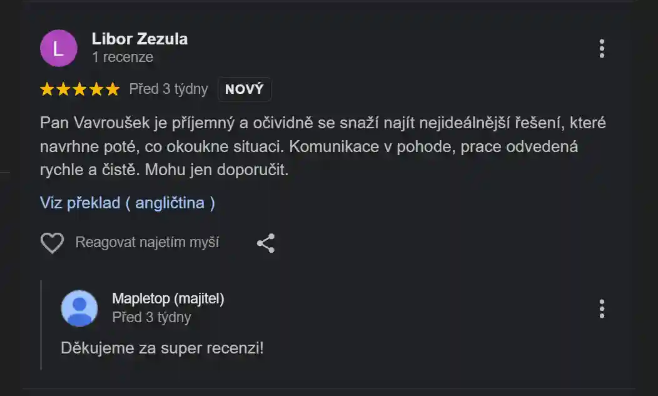658x396 pixels.
Task: Open the options menu for Mapletop's reply
Action: point(602,308)
